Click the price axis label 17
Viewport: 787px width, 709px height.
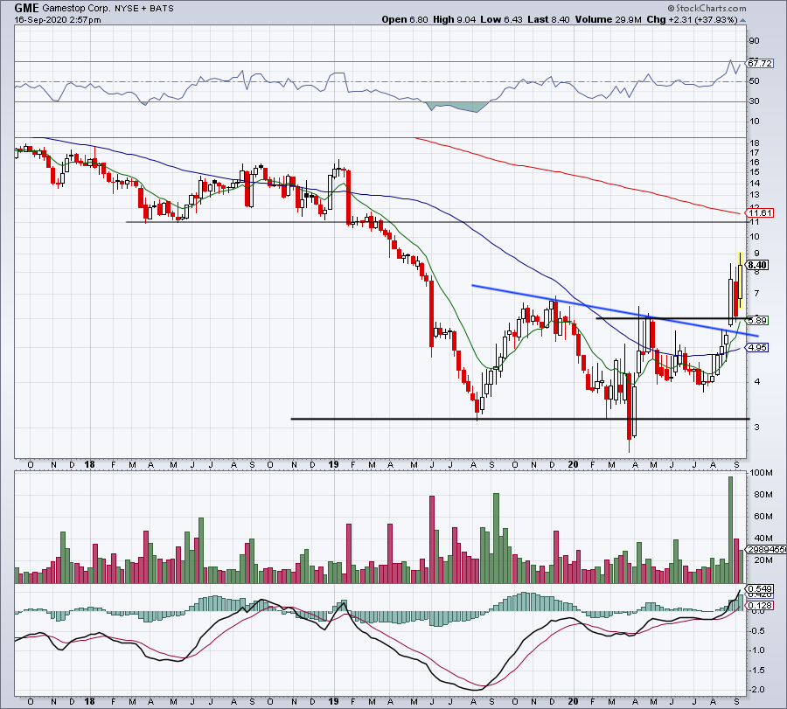(754, 152)
